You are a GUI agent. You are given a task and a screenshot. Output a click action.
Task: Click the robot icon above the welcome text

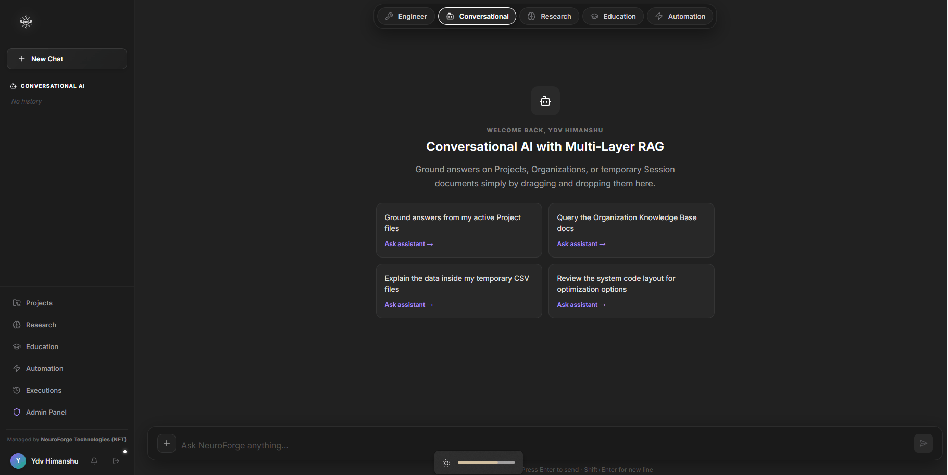[x=545, y=101]
